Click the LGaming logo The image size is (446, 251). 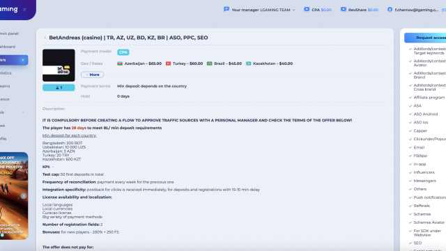(8, 9)
